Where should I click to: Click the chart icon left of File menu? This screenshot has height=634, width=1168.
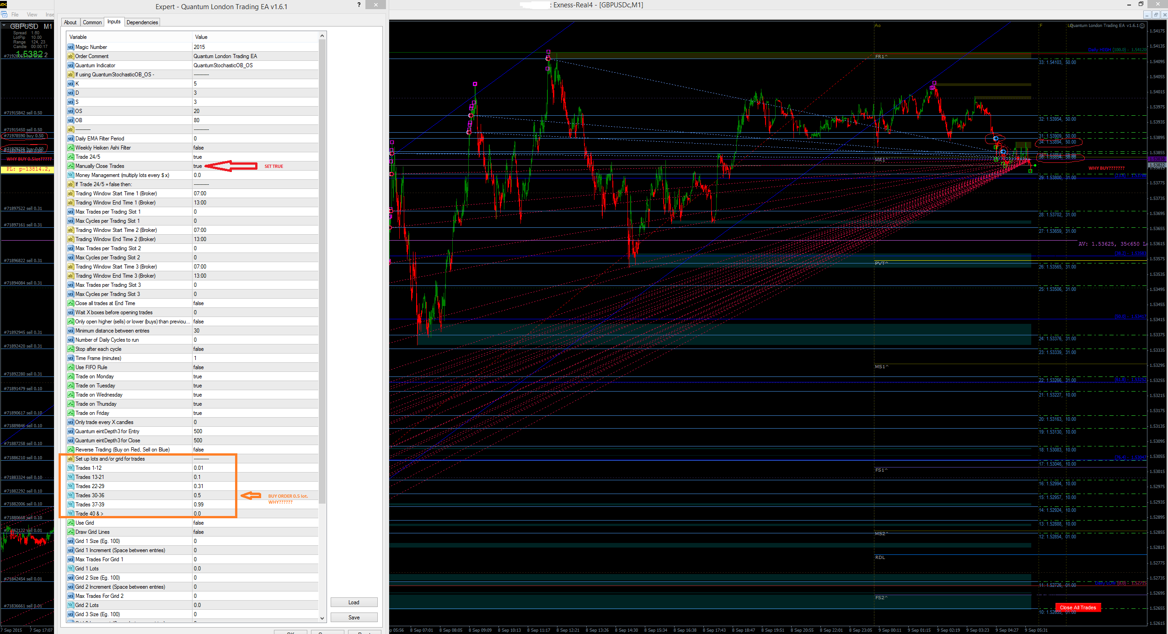click(4, 15)
